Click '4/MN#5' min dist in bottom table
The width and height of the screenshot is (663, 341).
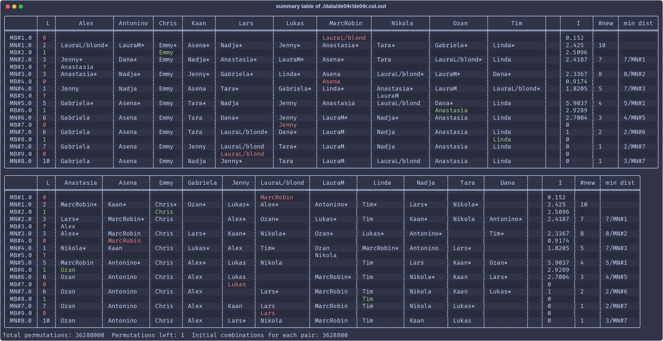click(x=616, y=277)
